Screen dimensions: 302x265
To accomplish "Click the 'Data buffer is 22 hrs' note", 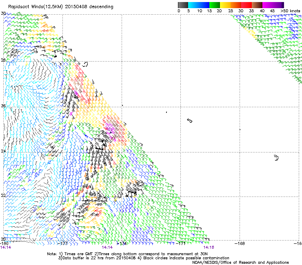I will pyautogui.click(x=144, y=258).
